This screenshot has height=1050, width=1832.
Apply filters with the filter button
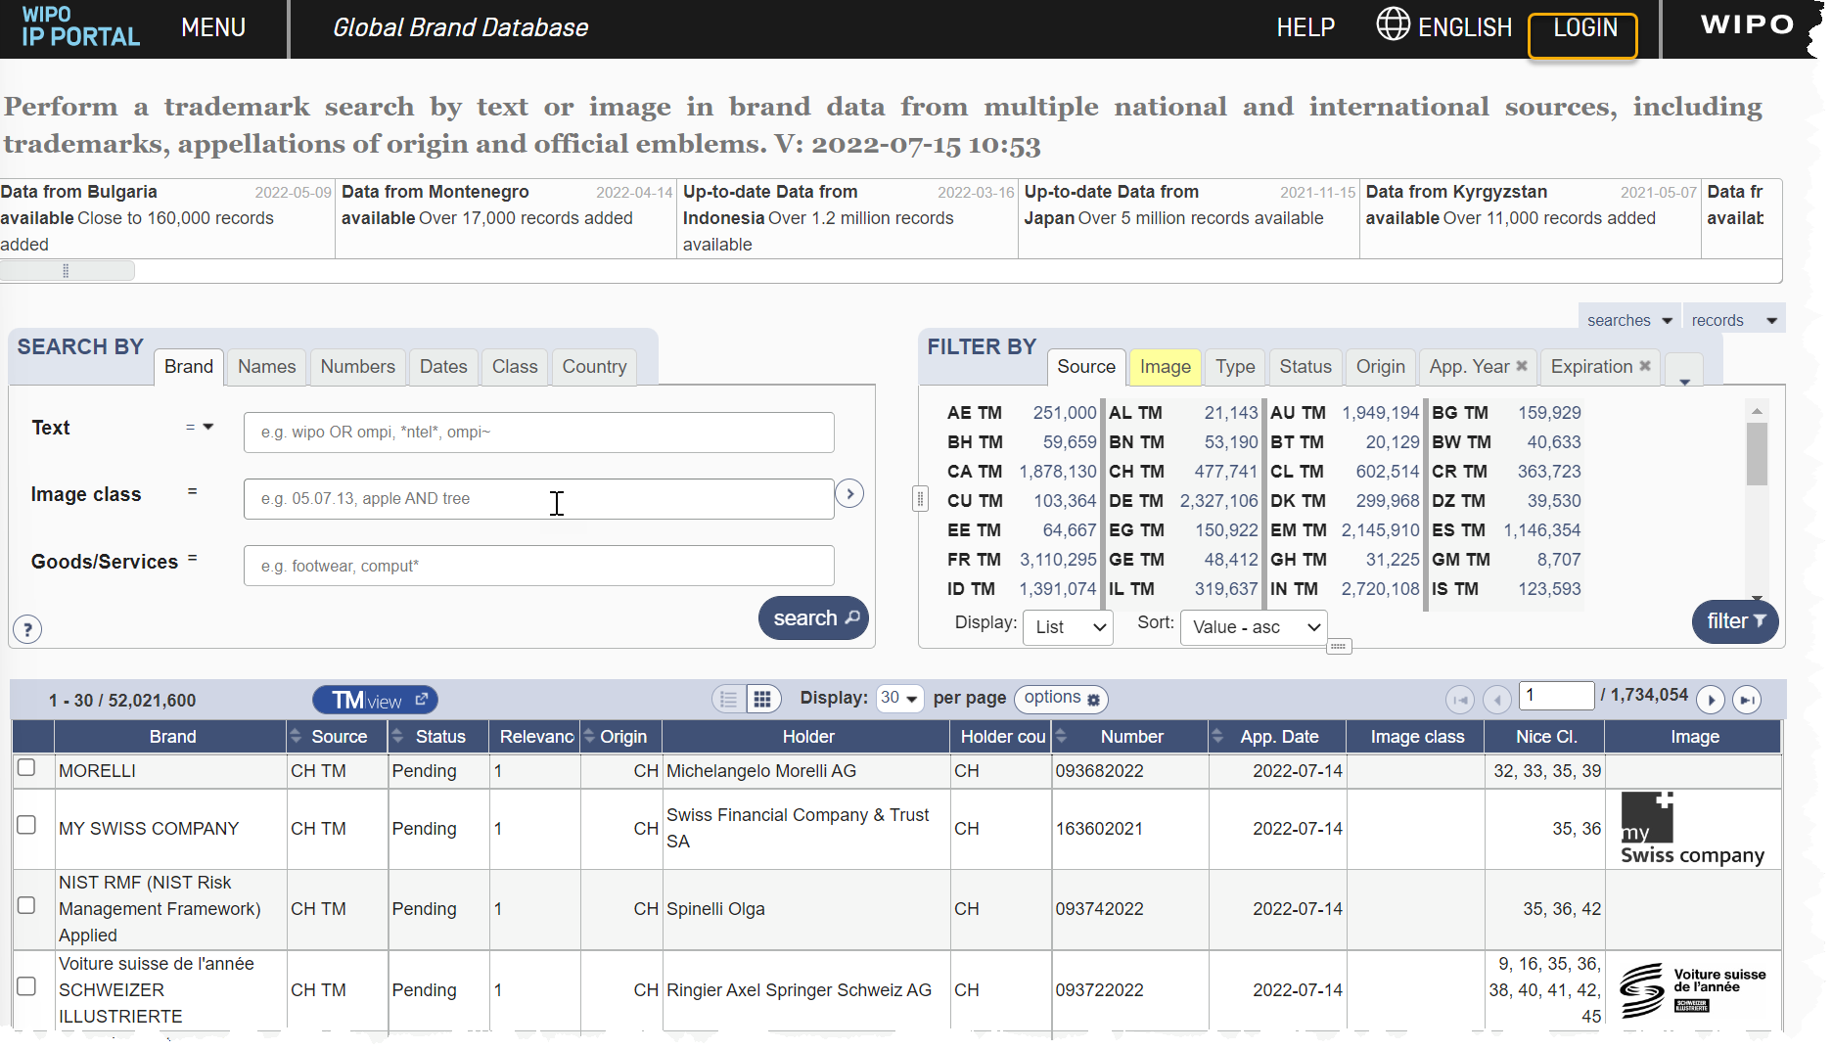[x=1734, y=621]
